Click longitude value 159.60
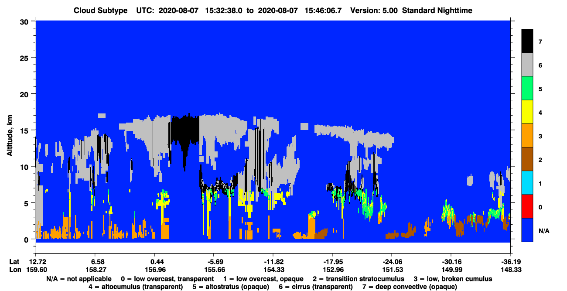This screenshot has height=291, width=567. [37, 270]
